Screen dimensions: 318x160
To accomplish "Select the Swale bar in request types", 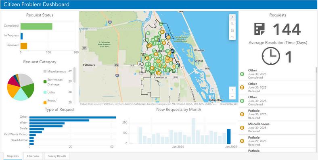I will 37,129.
